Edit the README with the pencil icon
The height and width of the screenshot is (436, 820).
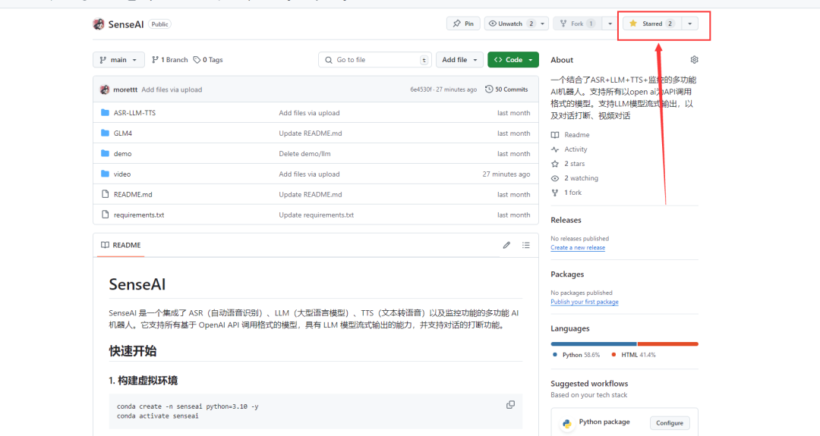tap(506, 245)
